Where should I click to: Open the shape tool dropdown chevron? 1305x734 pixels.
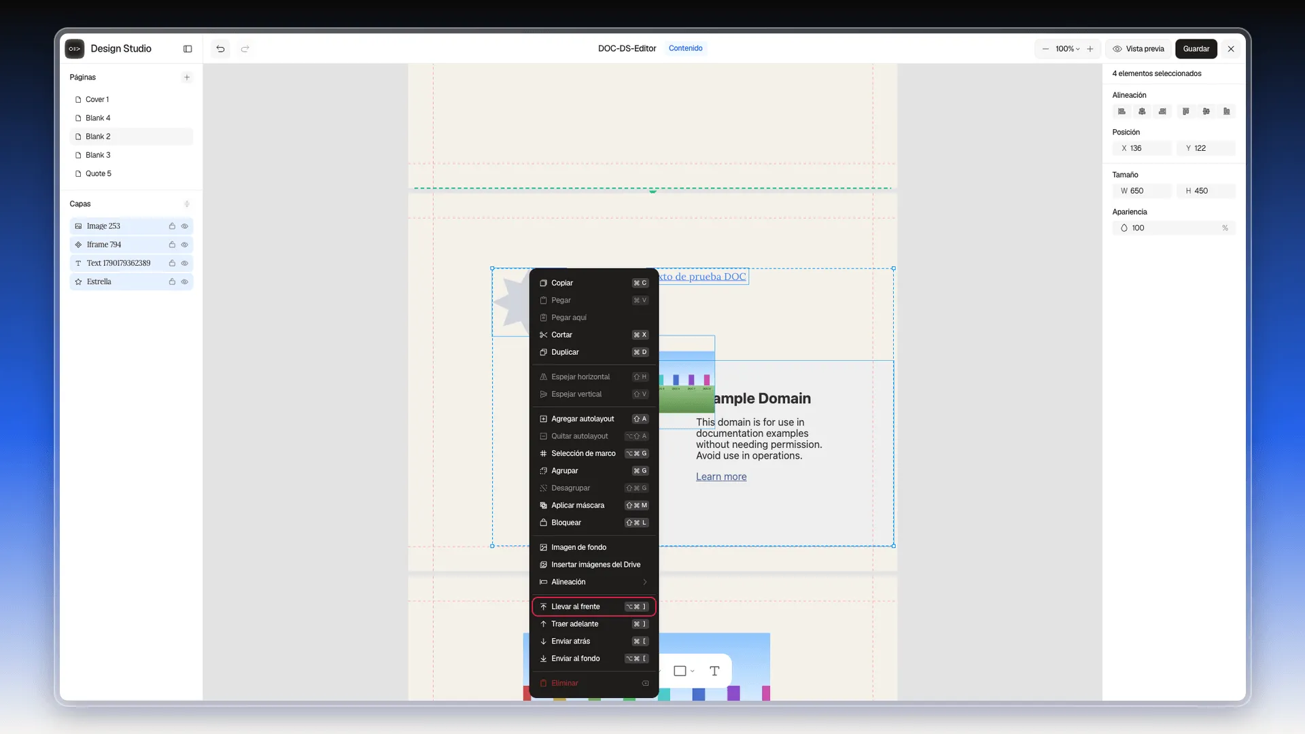click(693, 671)
